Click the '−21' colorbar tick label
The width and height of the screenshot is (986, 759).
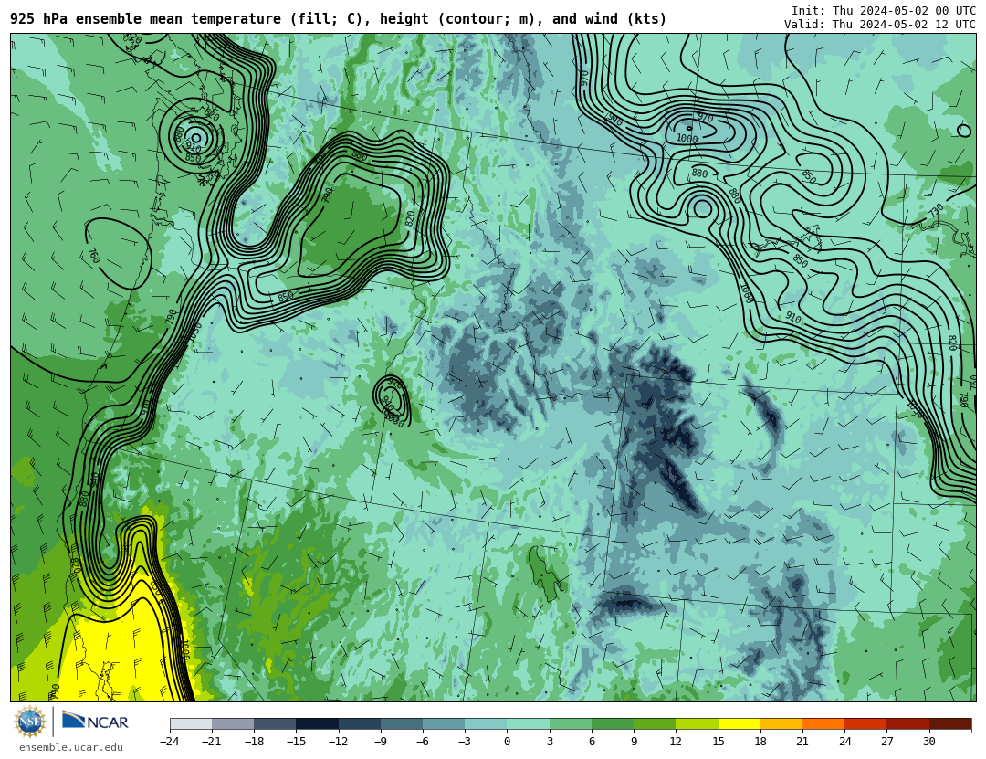[212, 742]
